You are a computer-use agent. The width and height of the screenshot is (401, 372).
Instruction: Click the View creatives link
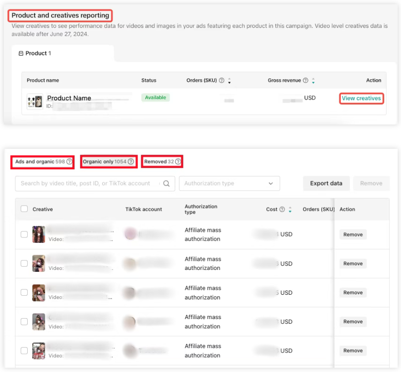361,98
